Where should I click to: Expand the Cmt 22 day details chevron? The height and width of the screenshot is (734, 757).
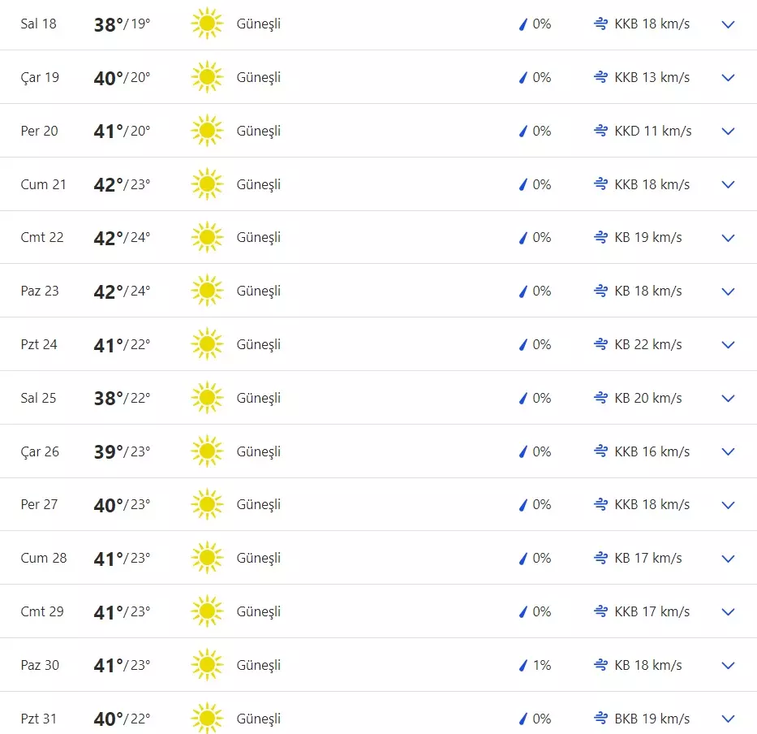click(x=728, y=238)
